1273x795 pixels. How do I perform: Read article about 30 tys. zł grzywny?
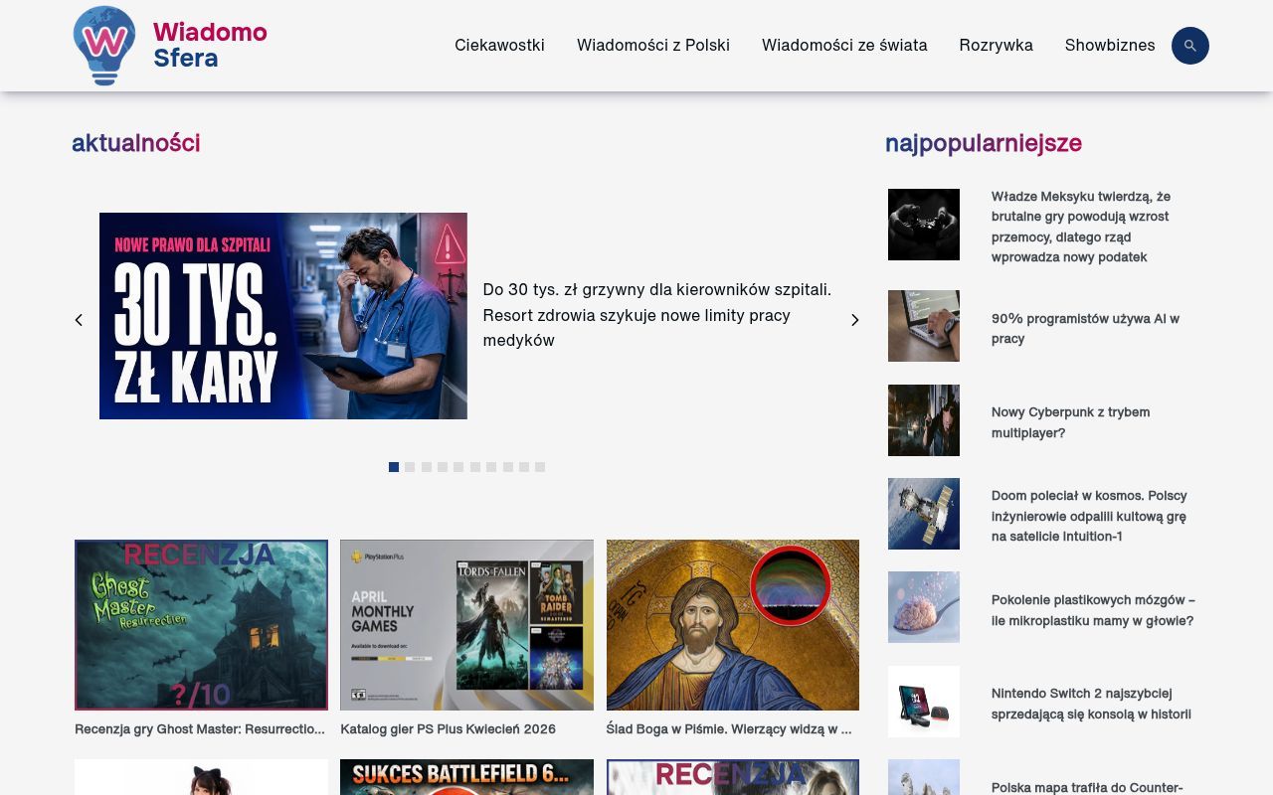[x=657, y=315]
